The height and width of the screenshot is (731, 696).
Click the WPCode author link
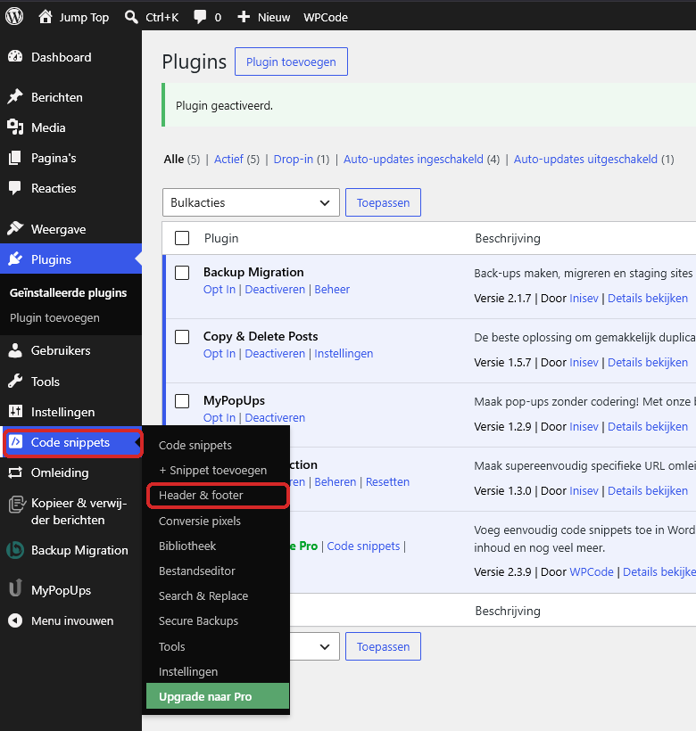592,571
